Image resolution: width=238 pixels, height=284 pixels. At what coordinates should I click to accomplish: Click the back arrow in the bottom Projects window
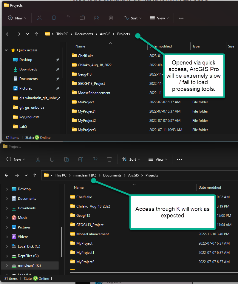[x=7, y=175]
